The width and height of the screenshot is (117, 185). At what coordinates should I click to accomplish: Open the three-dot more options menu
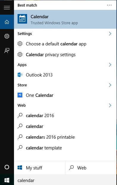(109, 5)
